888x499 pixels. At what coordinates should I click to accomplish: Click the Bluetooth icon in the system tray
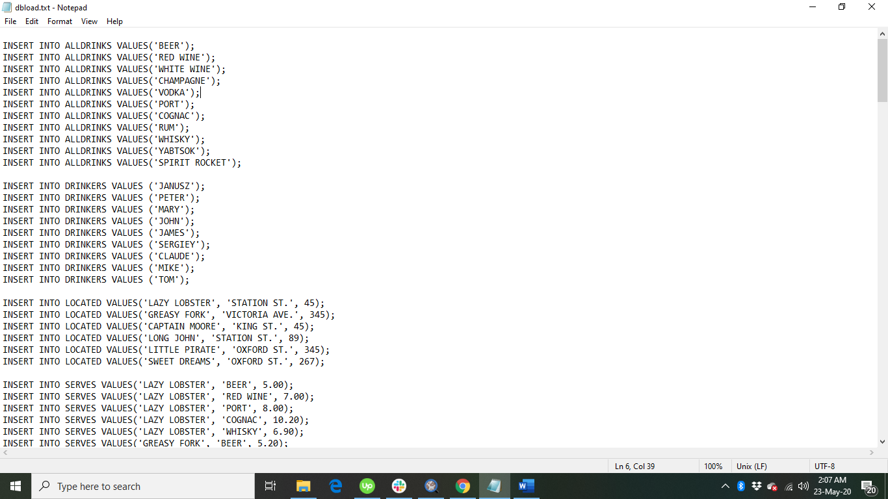742,485
